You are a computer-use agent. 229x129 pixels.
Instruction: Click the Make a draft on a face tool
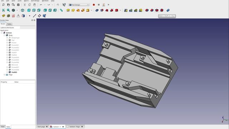coord(157,10)
